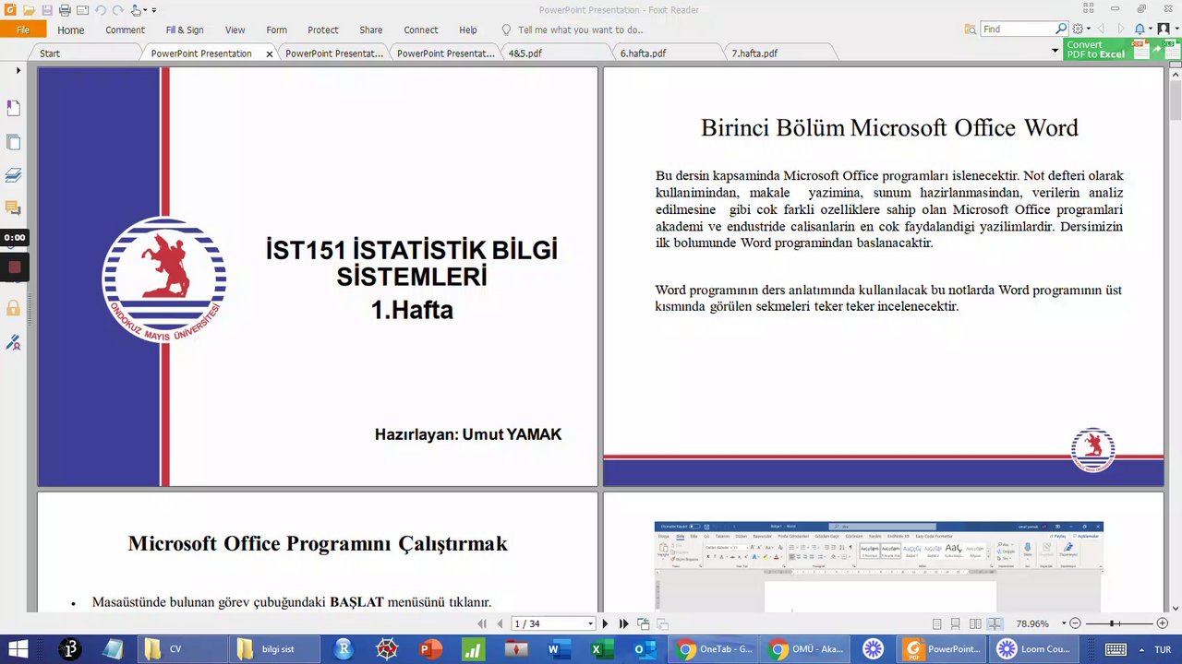The width and height of the screenshot is (1182, 664).
Task: Open the CV folder in taskbar
Action: tap(183, 649)
